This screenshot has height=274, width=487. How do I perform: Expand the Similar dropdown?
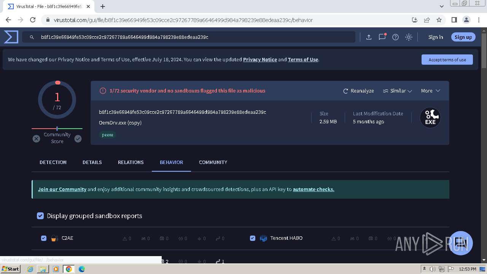(397, 91)
